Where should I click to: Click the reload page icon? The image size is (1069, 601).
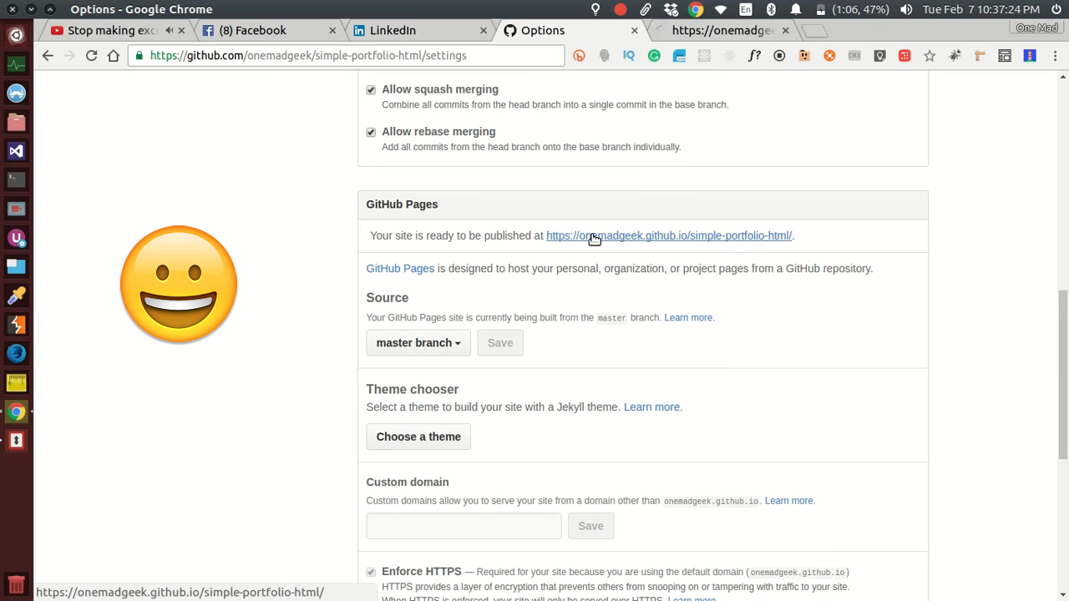coord(91,55)
